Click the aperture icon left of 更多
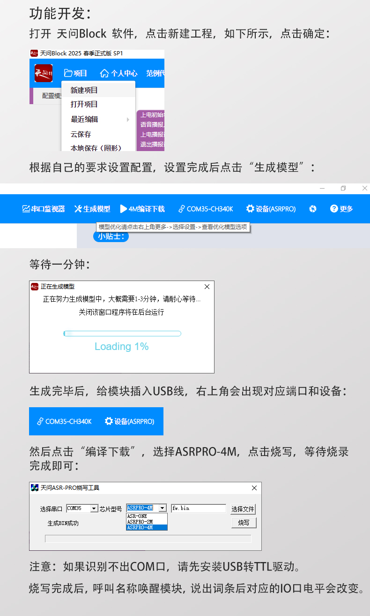 313,209
